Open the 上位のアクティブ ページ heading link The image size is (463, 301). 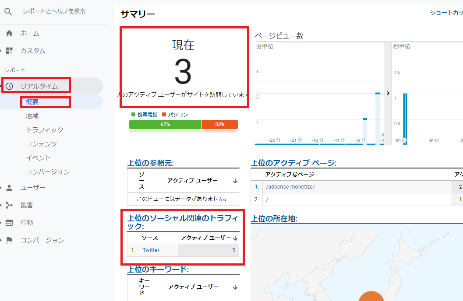[293, 163]
